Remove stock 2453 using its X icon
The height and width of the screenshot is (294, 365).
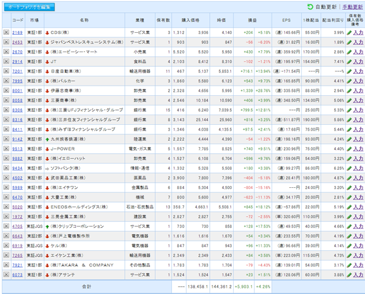(6, 42)
